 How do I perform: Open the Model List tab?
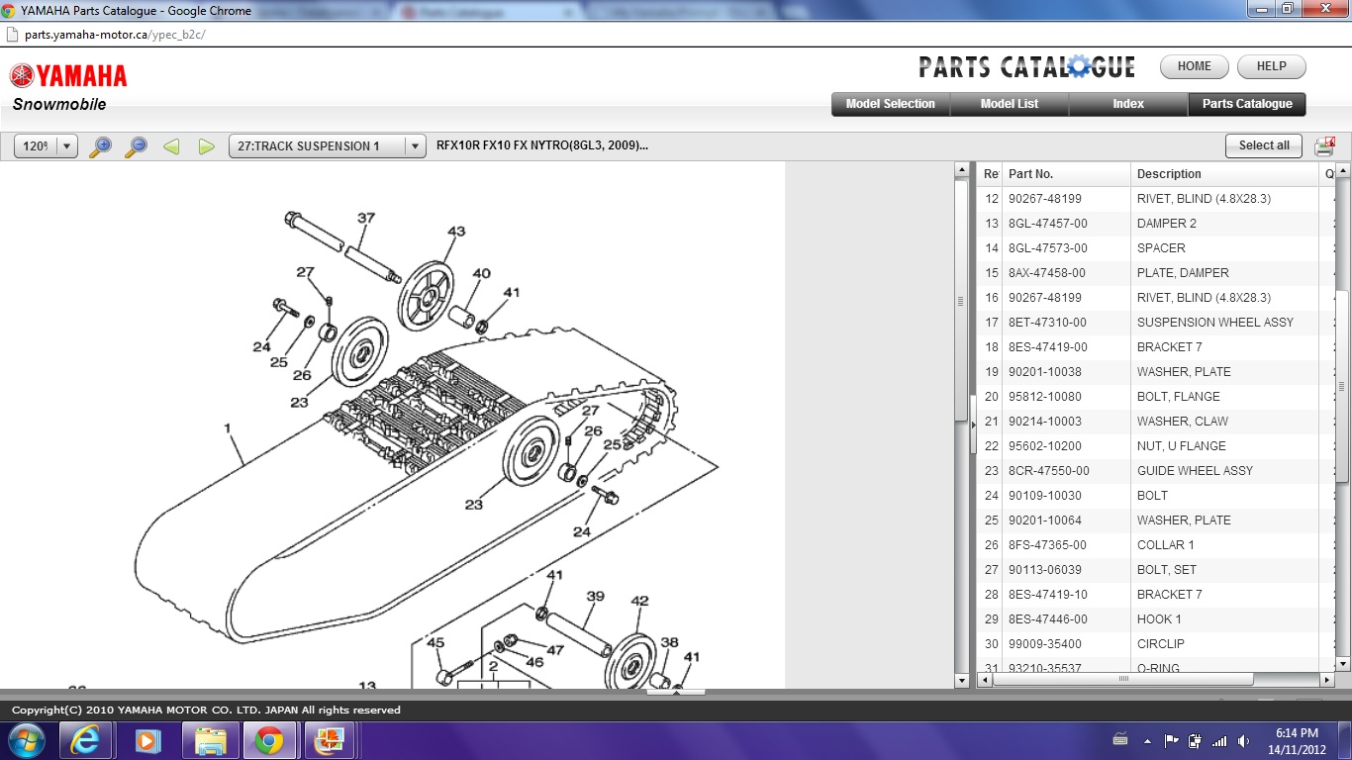point(1009,104)
